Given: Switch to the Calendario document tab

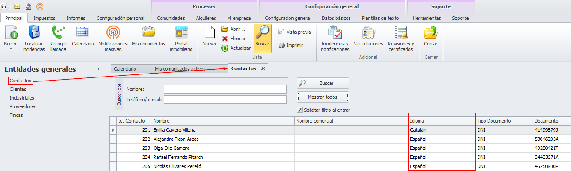Looking at the screenshot, I should [131, 69].
